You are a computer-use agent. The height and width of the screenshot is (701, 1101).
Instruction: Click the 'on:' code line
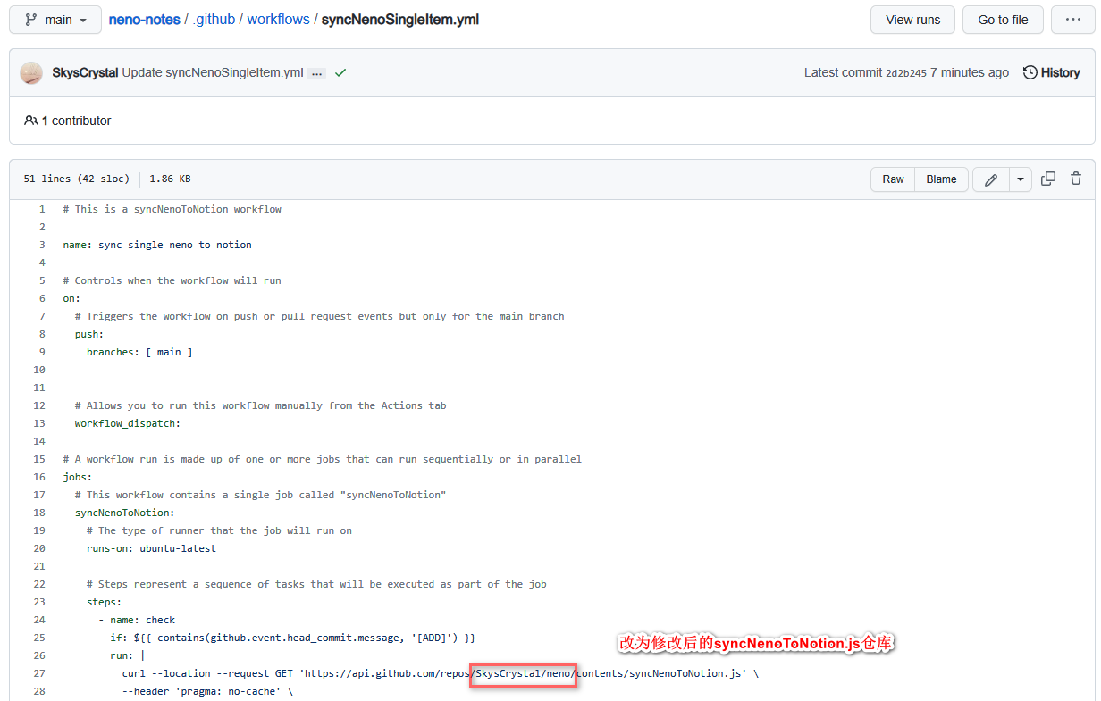(71, 298)
